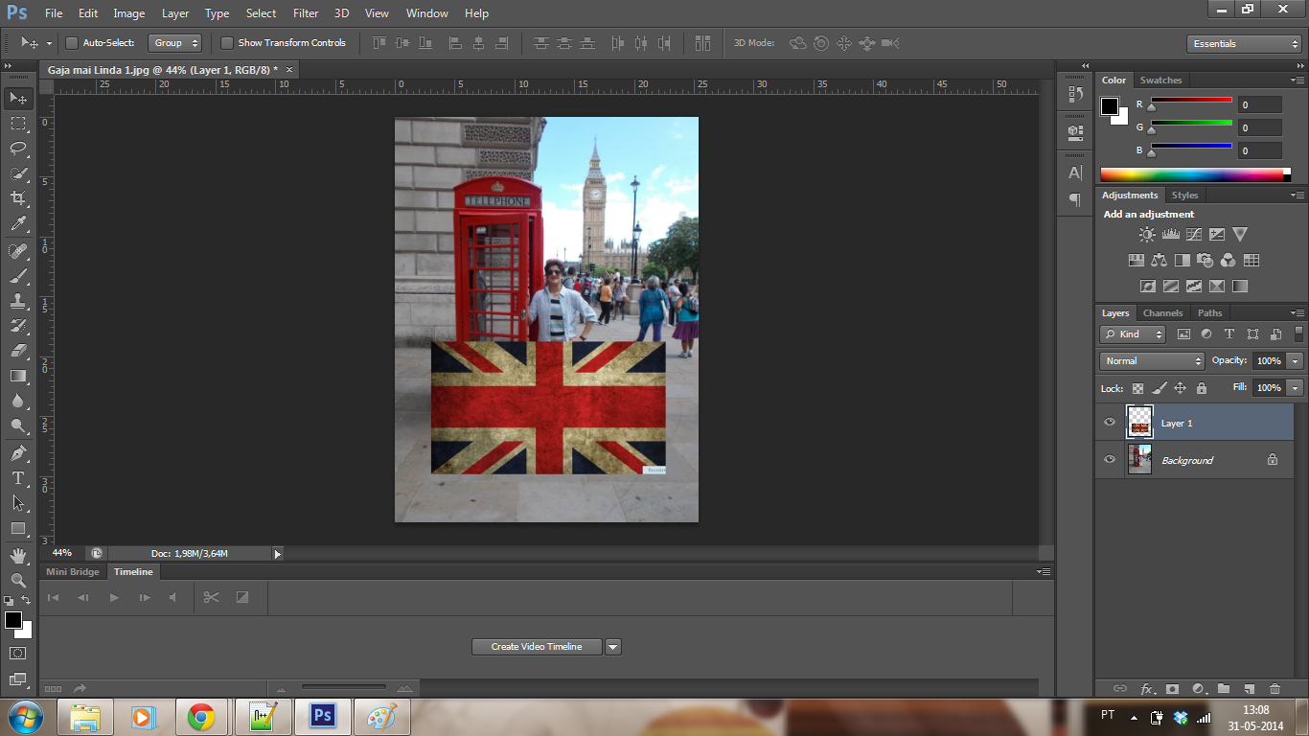Open the Filter menu
Screen dimensions: 1309x736
[306, 13]
